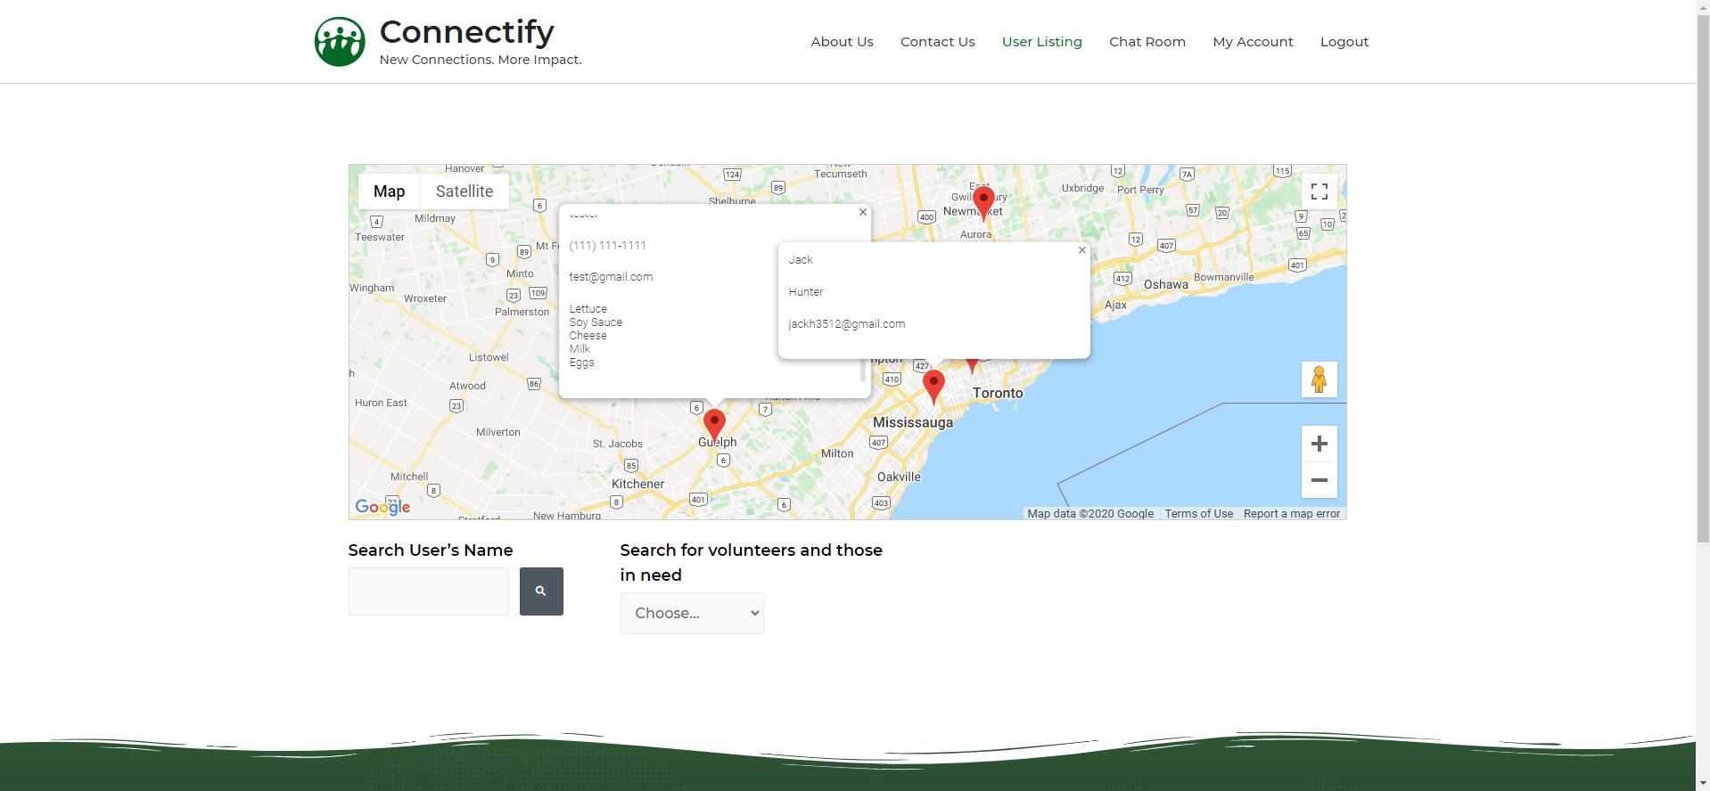Click the page vertical scrollbar down arrow
The image size is (1710, 791).
pos(1703,783)
